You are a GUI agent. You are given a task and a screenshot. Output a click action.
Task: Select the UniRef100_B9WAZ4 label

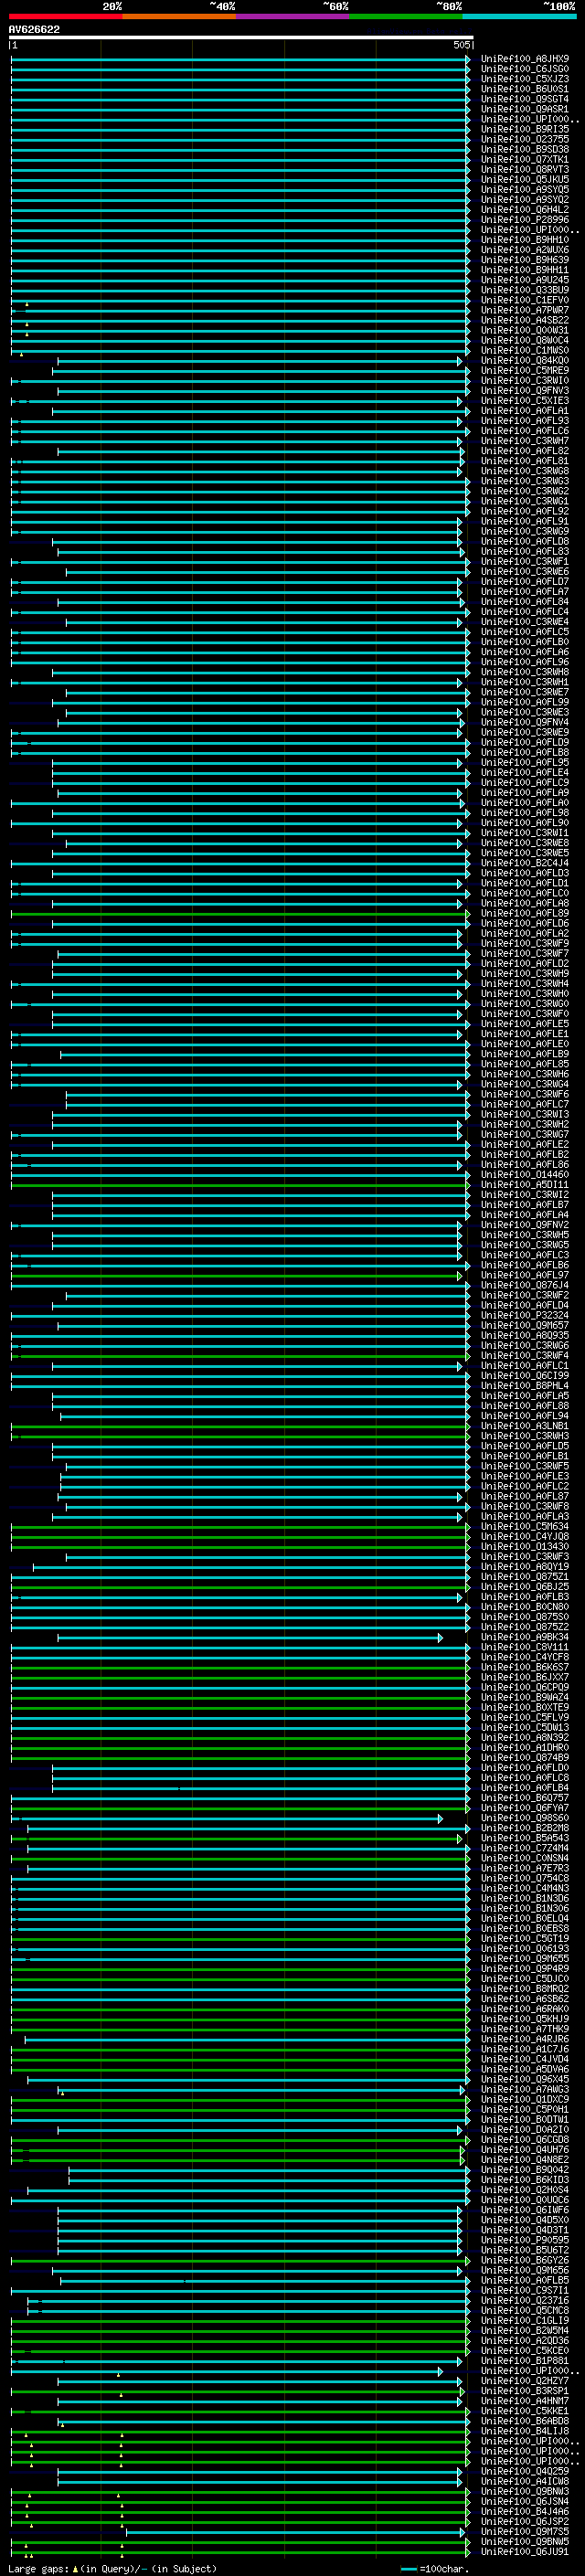point(525,1697)
